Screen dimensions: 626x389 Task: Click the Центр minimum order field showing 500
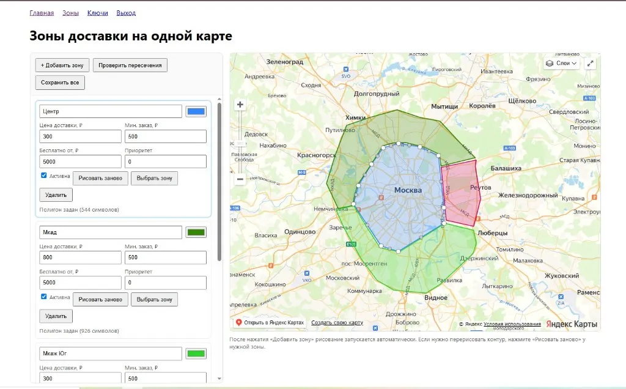click(166, 136)
